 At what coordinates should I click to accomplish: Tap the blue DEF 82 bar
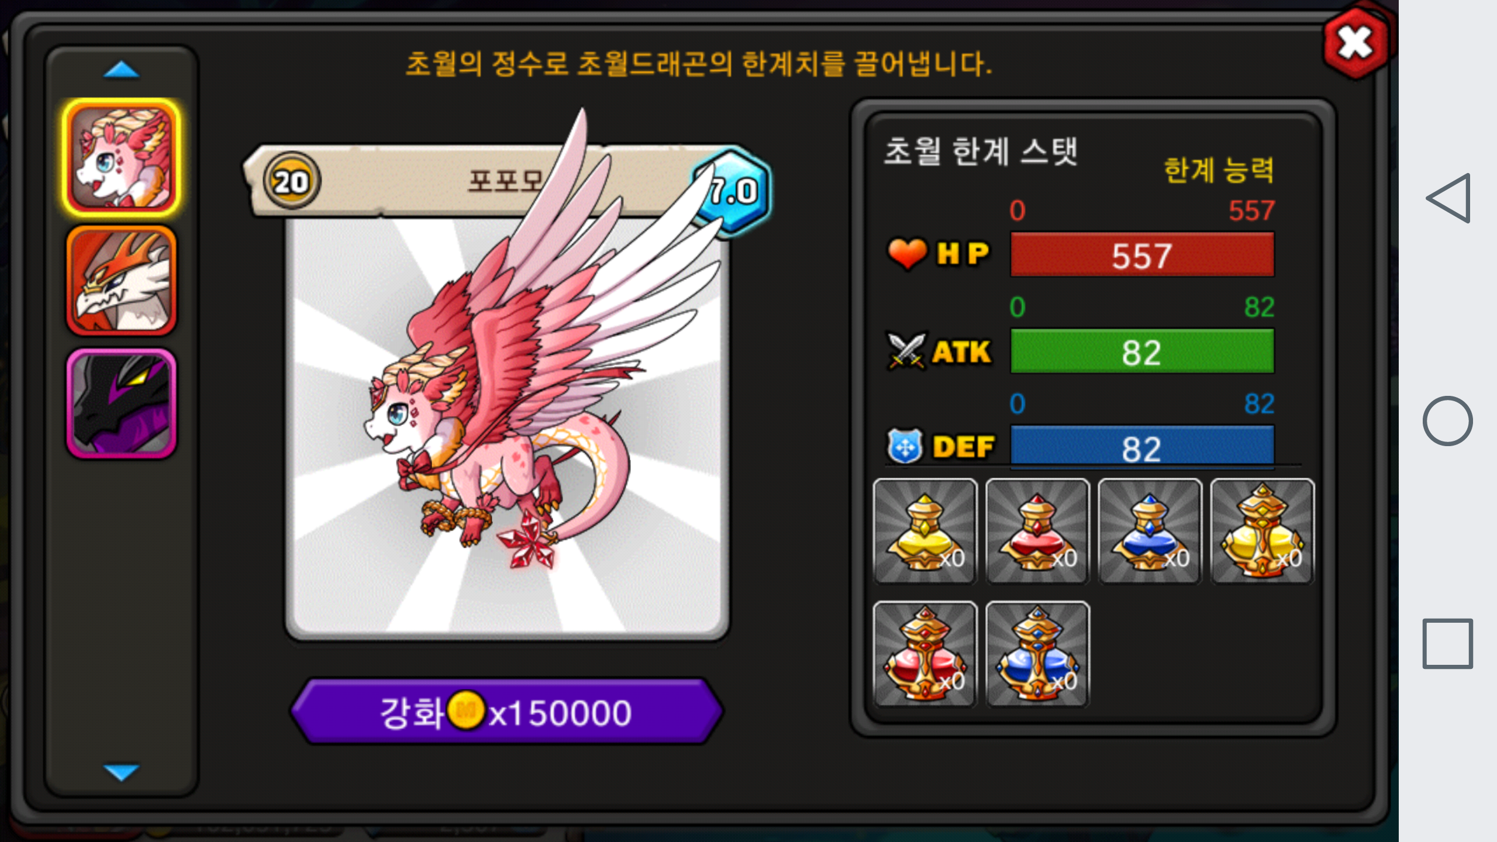point(1142,447)
